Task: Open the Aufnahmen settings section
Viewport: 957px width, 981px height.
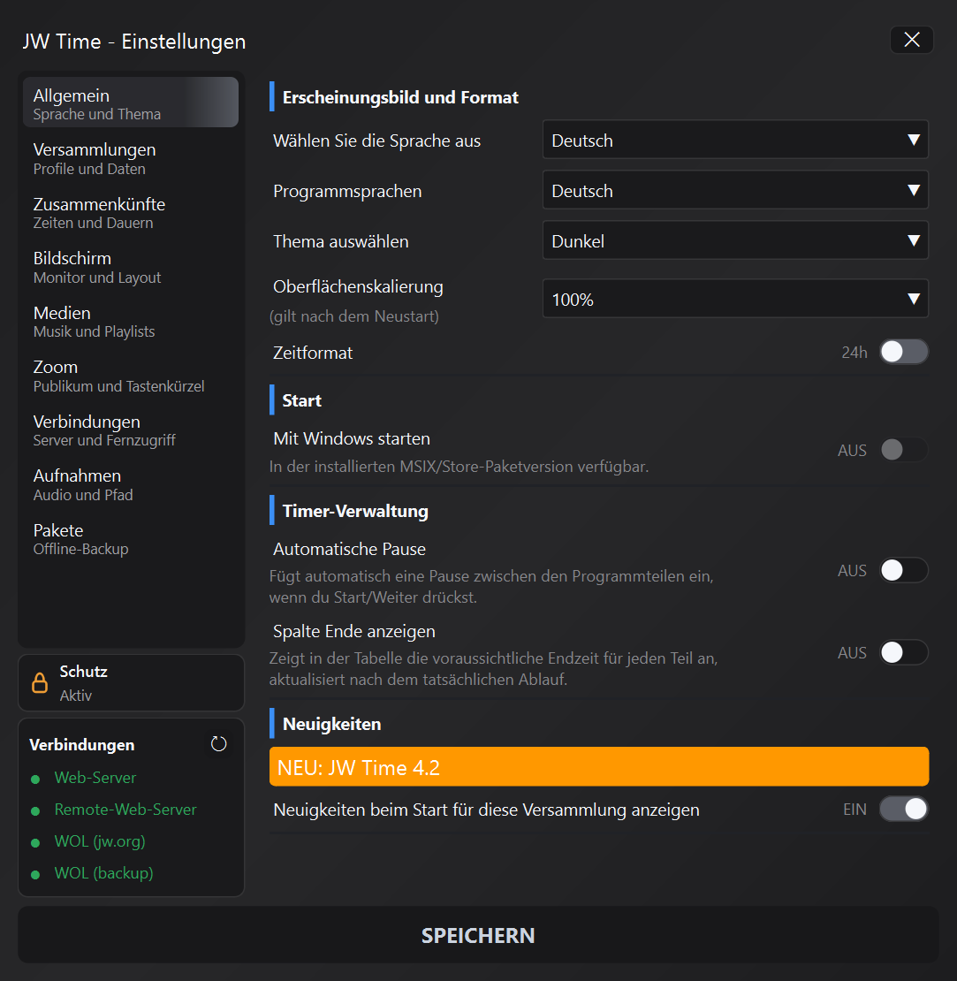Action: pyautogui.click(x=131, y=485)
